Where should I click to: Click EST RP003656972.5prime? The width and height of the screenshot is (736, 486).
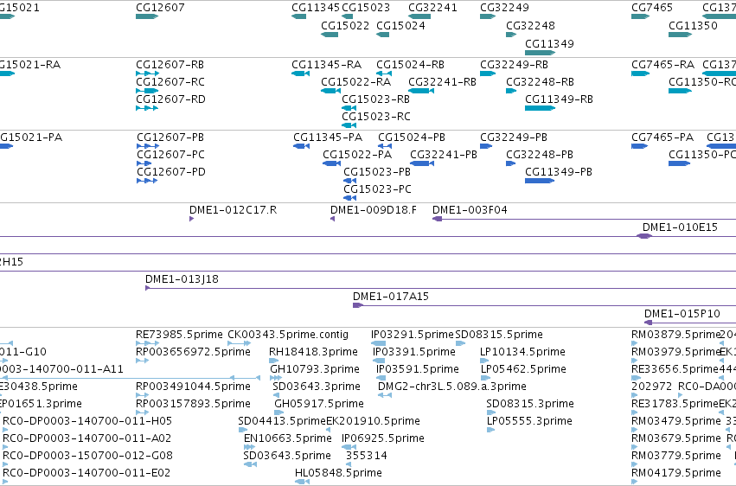click(x=193, y=352)
